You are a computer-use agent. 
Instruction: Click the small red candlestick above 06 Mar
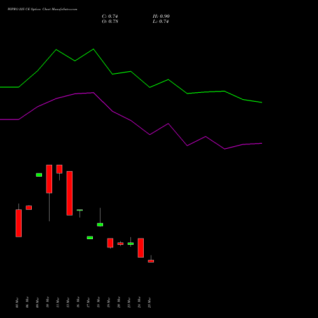(29, 207)
